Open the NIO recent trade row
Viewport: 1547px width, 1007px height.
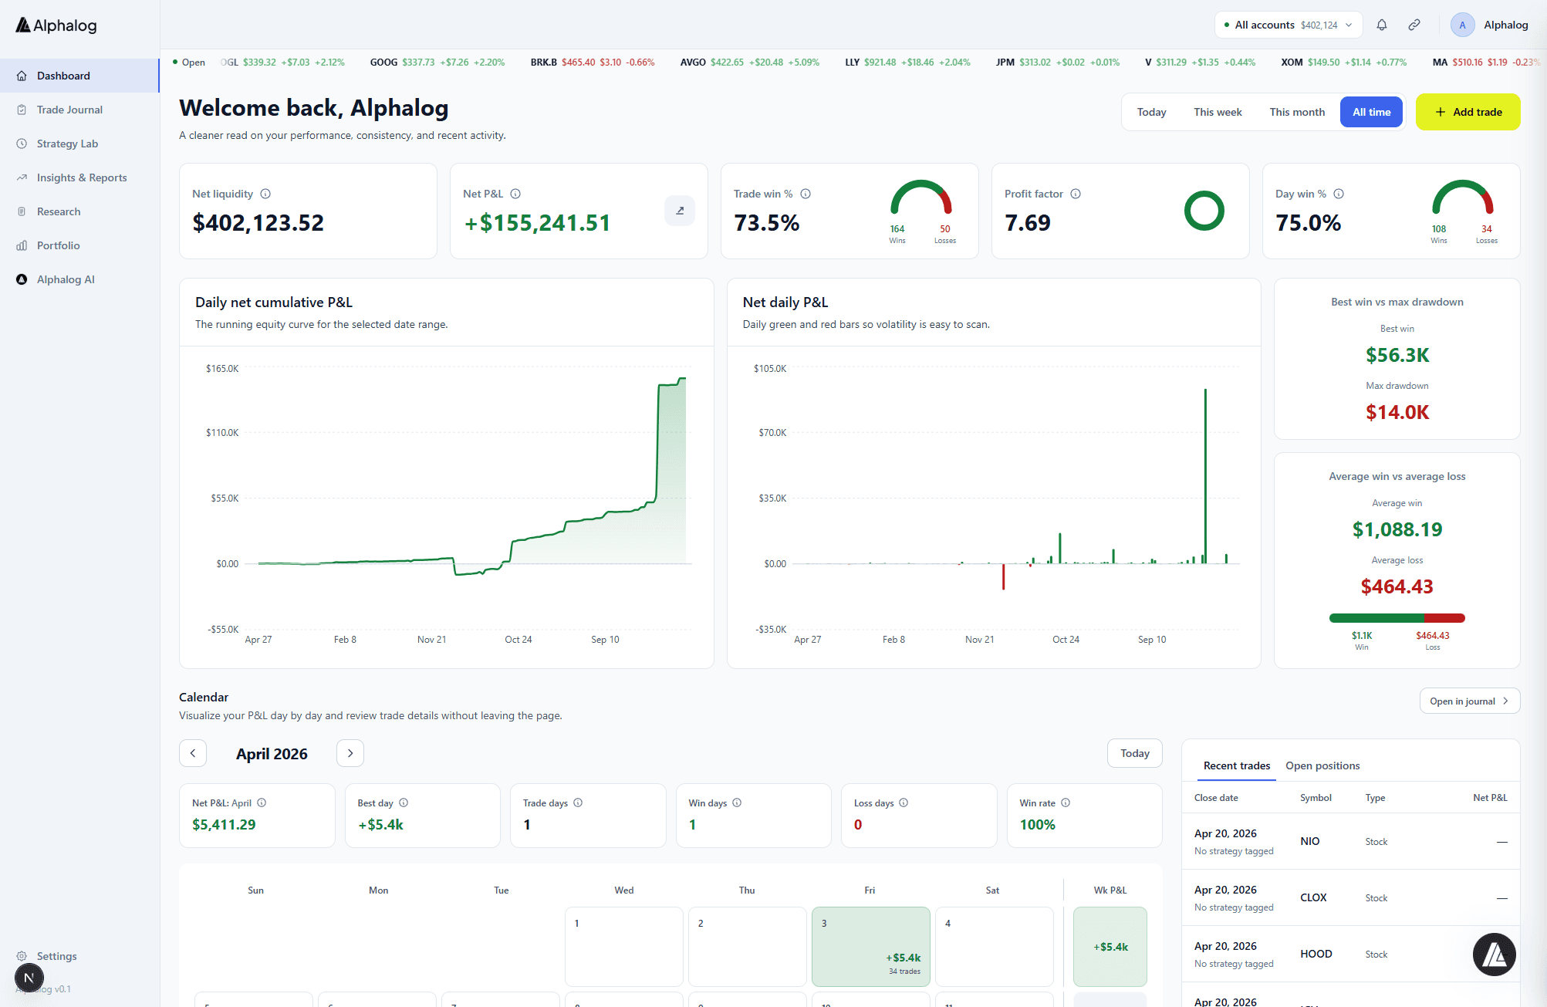tap(1350, 841)
